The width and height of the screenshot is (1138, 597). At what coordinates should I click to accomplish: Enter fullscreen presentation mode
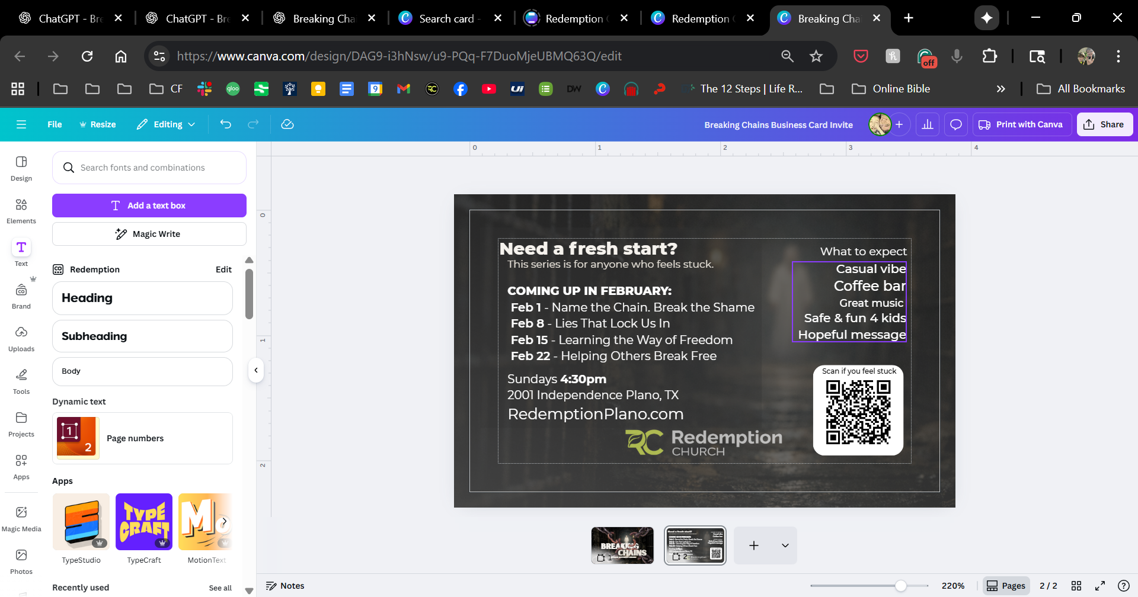pyautogui.click(x=1100, y=586)
